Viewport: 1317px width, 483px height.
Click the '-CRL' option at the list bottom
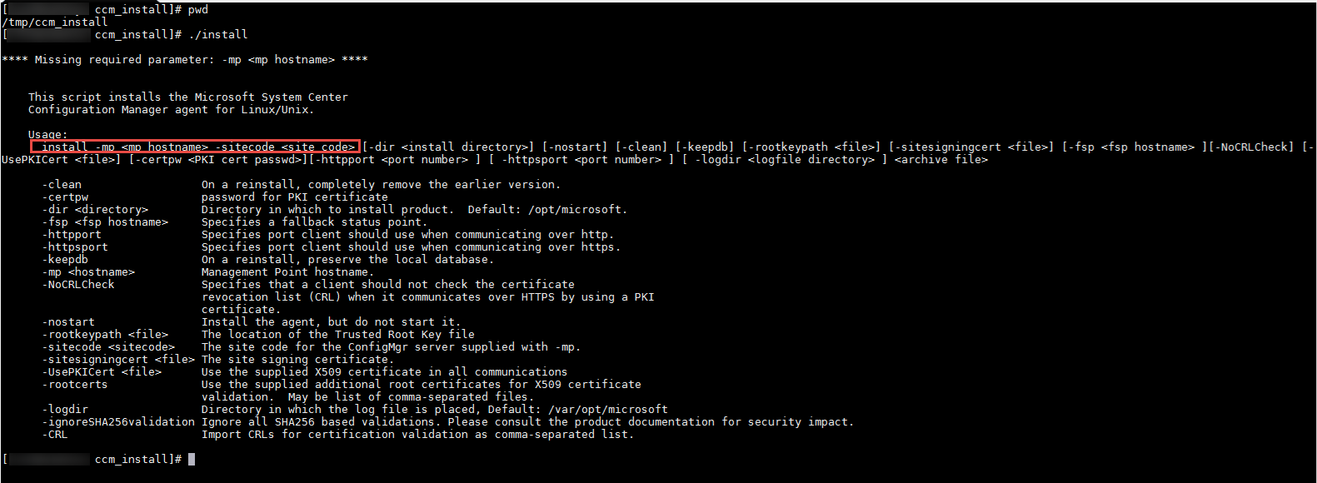55,435
